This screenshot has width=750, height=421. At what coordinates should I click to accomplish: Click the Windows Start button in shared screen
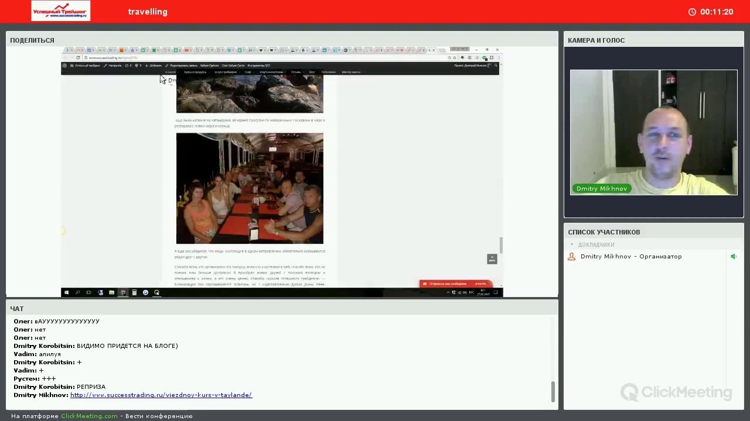pos(66,292)
